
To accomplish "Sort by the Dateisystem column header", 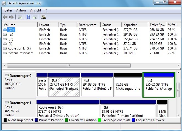I will coord(89,25).
